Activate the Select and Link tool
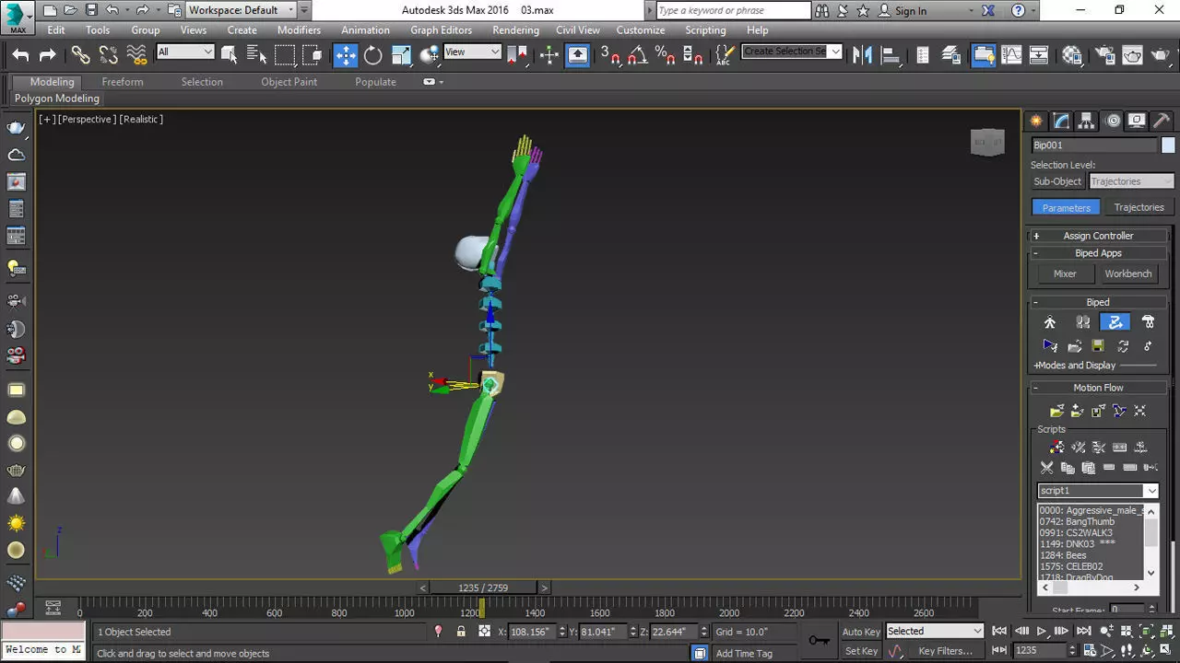The image size is (1180, 663). tap(81, 55)
